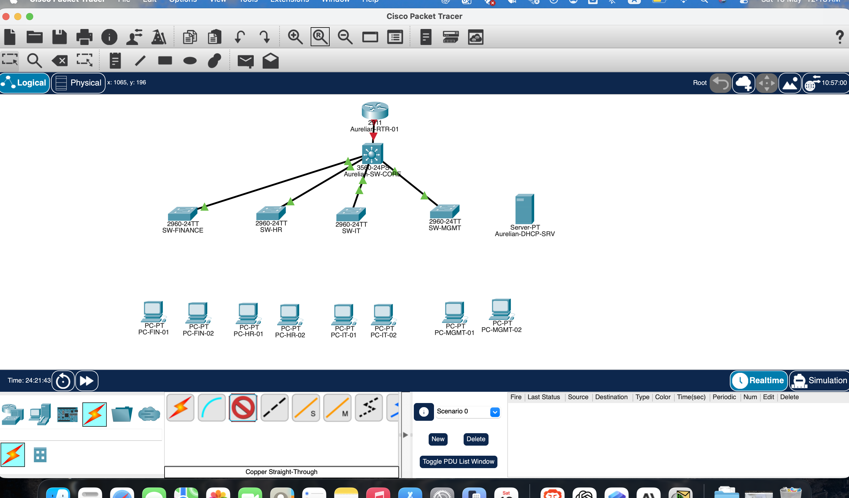
Task: Click the Aurelian-DHCP-SRV server
Action: (525, 209)
